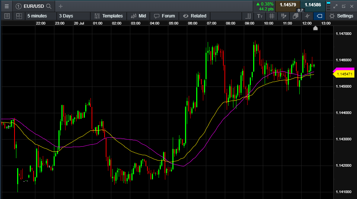Click the 22:00 time axis label
357x199 pixels.
click(41, 23)
